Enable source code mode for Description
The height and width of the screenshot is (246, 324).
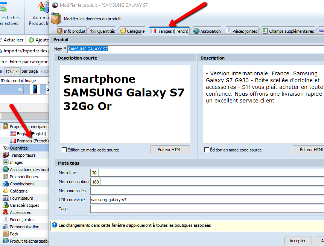[207, 150]
